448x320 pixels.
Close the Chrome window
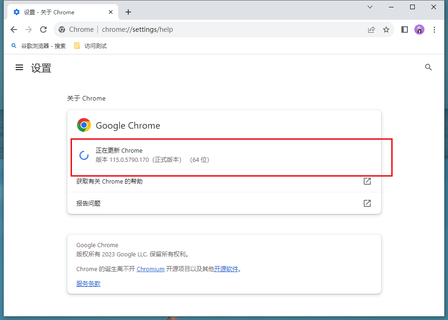pos(433,7)
